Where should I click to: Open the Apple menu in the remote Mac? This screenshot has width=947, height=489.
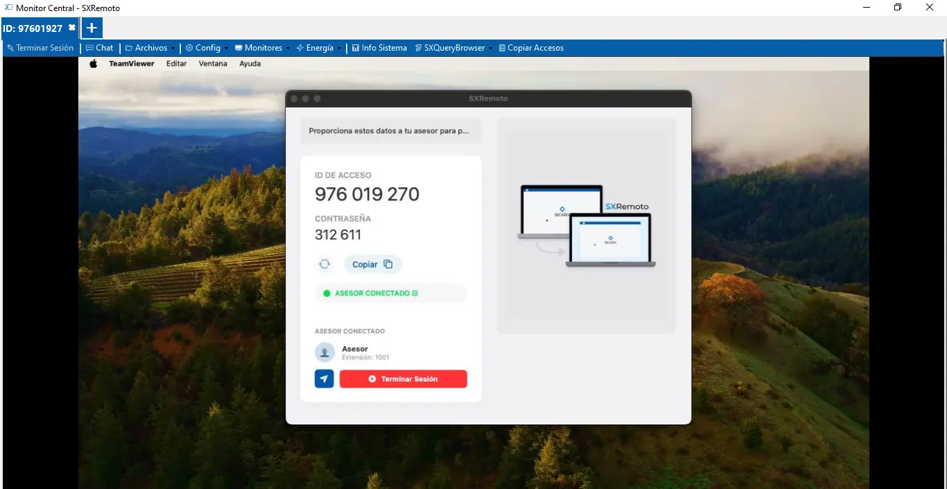pos(94,64)
